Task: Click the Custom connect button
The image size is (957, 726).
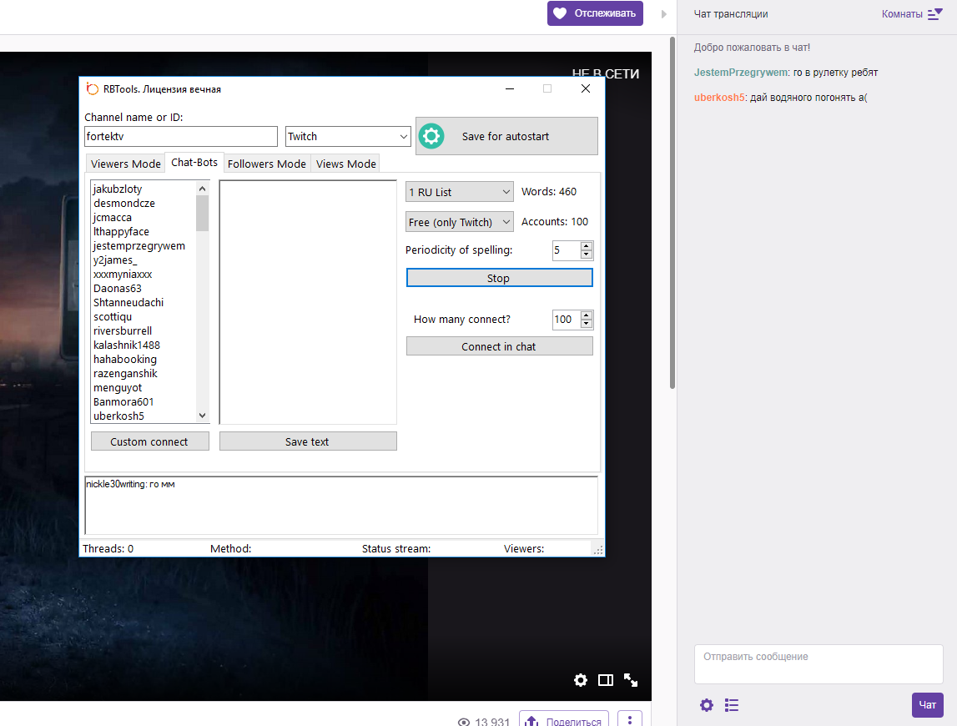Action: (x=149, y=441)
